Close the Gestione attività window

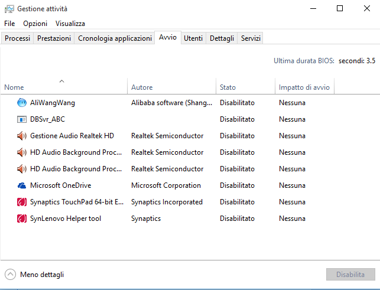click(x=366, y=8)
